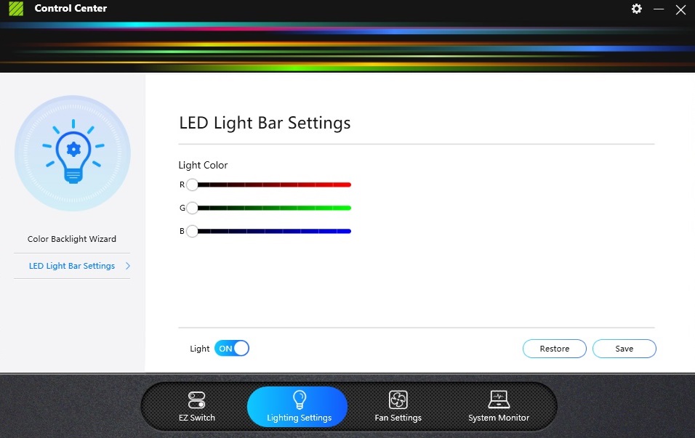The image size is (695, 438).
Task: Click the Restore button
Action: pyautogui.click(x=555, y=349)
